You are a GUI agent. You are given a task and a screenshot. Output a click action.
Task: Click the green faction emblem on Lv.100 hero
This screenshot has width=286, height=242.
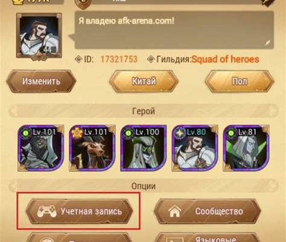coord(129,133)
